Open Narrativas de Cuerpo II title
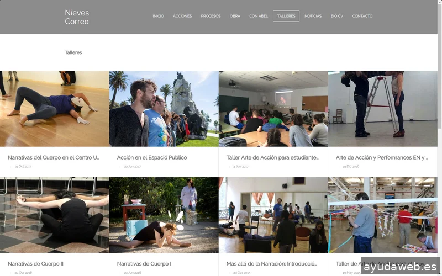 (35, 264)
